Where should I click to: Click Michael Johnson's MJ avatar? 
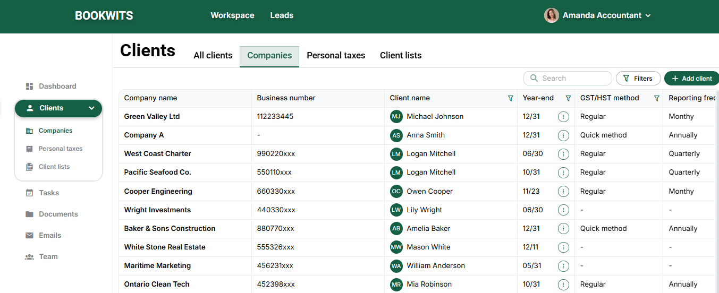tap(396, 116)
